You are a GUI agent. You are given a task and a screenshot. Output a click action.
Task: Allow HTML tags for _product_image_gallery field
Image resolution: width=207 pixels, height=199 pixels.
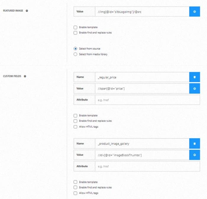click(x=75, y=193)
